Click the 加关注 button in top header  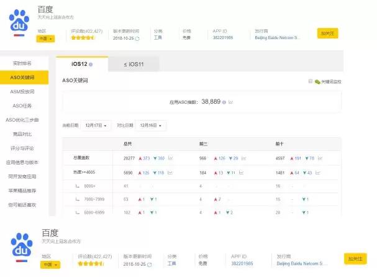pos(327,33)
